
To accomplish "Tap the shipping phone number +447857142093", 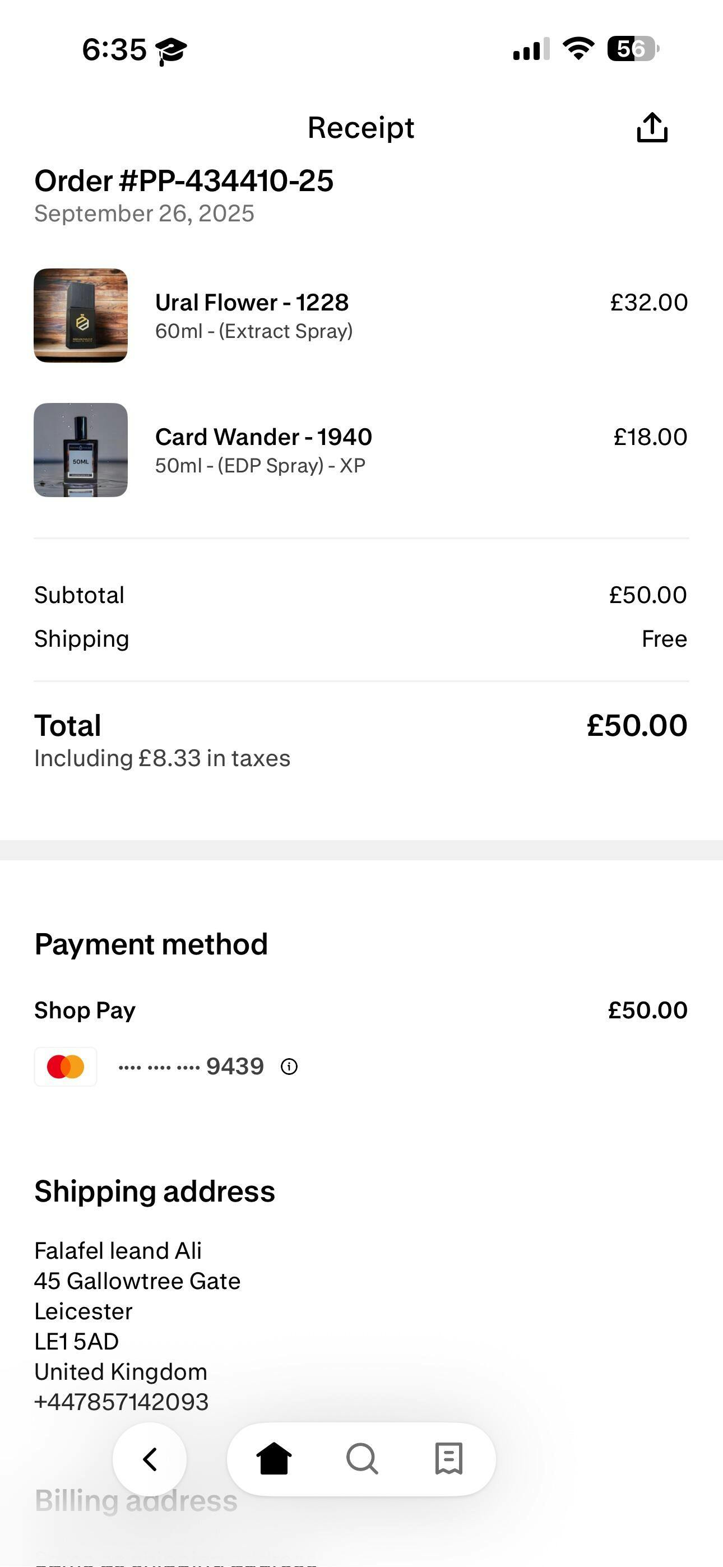I will tap(122, 1402).
